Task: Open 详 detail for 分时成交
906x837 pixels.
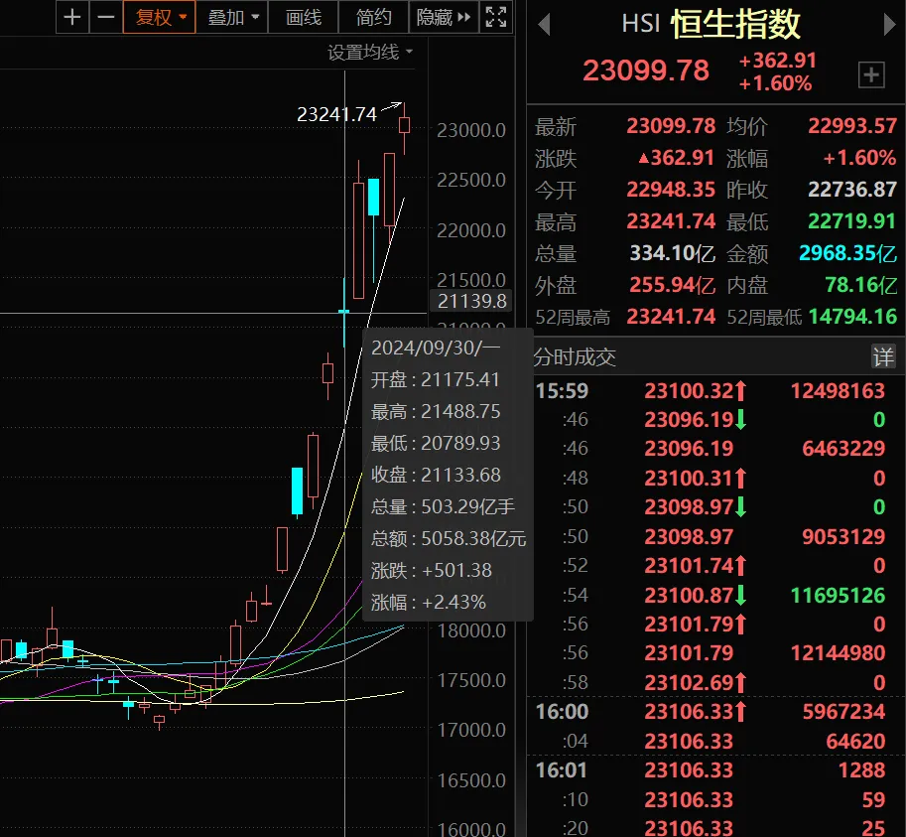Action: (x=883, y=356)
